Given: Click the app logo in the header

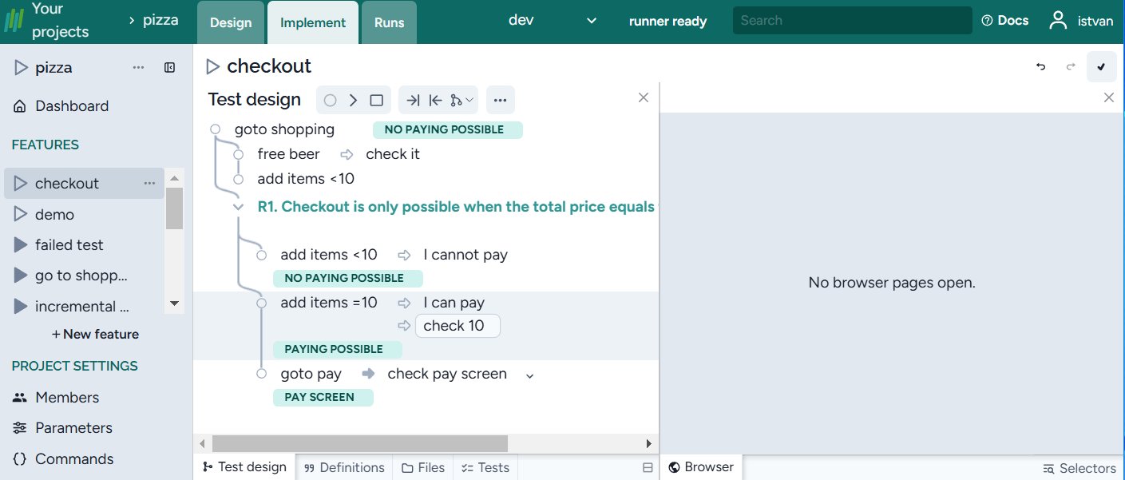Looking at the screenshot, I should 14,21.
